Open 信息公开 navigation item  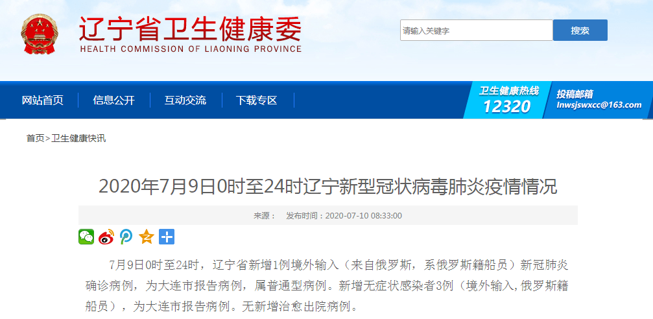coord(114,100)
